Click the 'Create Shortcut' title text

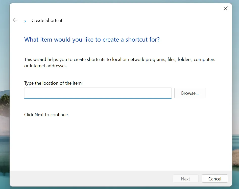tap(47, 20)
